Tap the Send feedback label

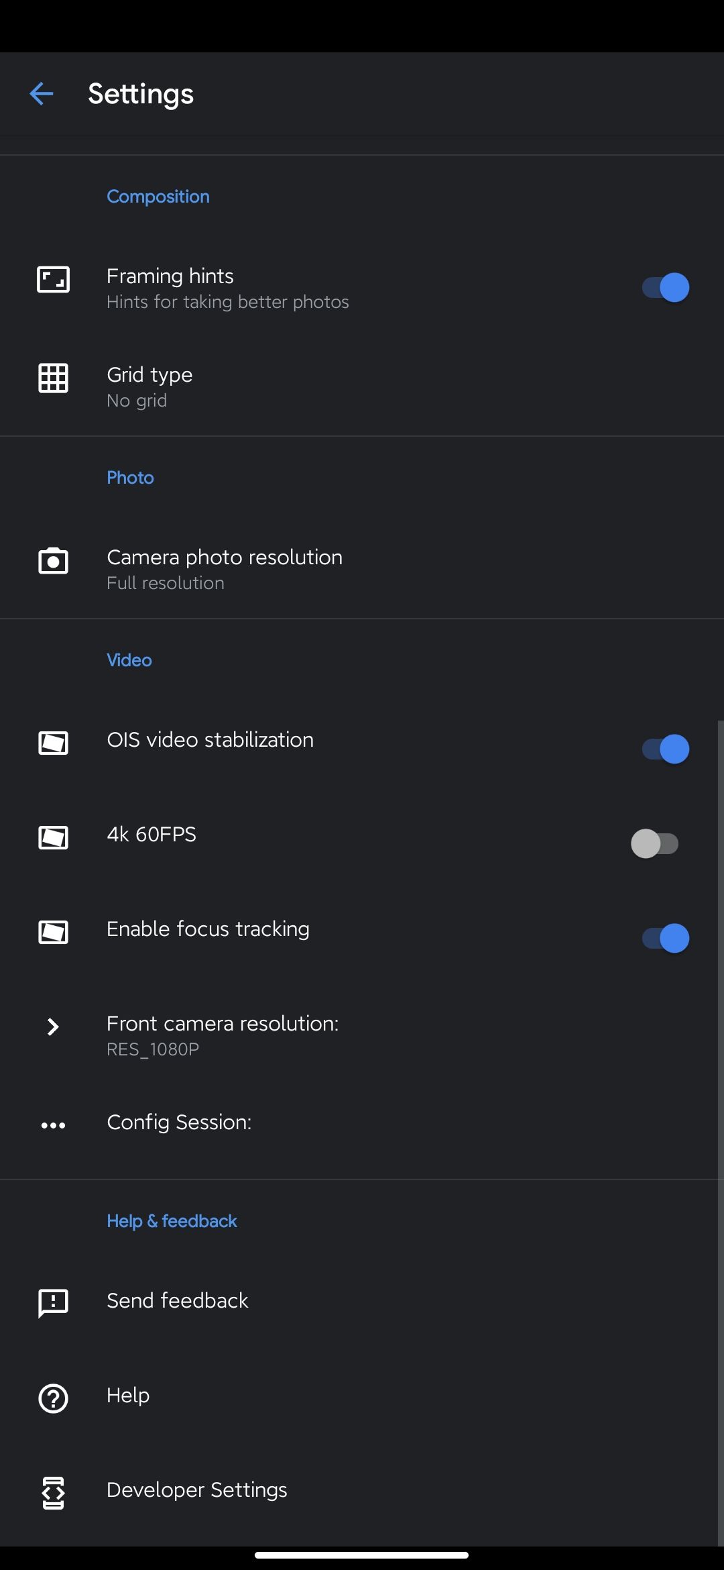coord(178,1301)
